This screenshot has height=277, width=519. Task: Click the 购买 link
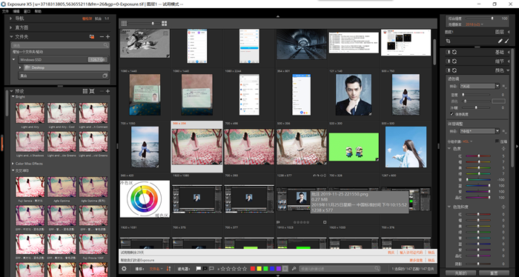coord(391,253)
